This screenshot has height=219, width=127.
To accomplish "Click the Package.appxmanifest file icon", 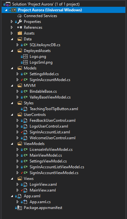I will pyautogui.click(x=20, y=208).
